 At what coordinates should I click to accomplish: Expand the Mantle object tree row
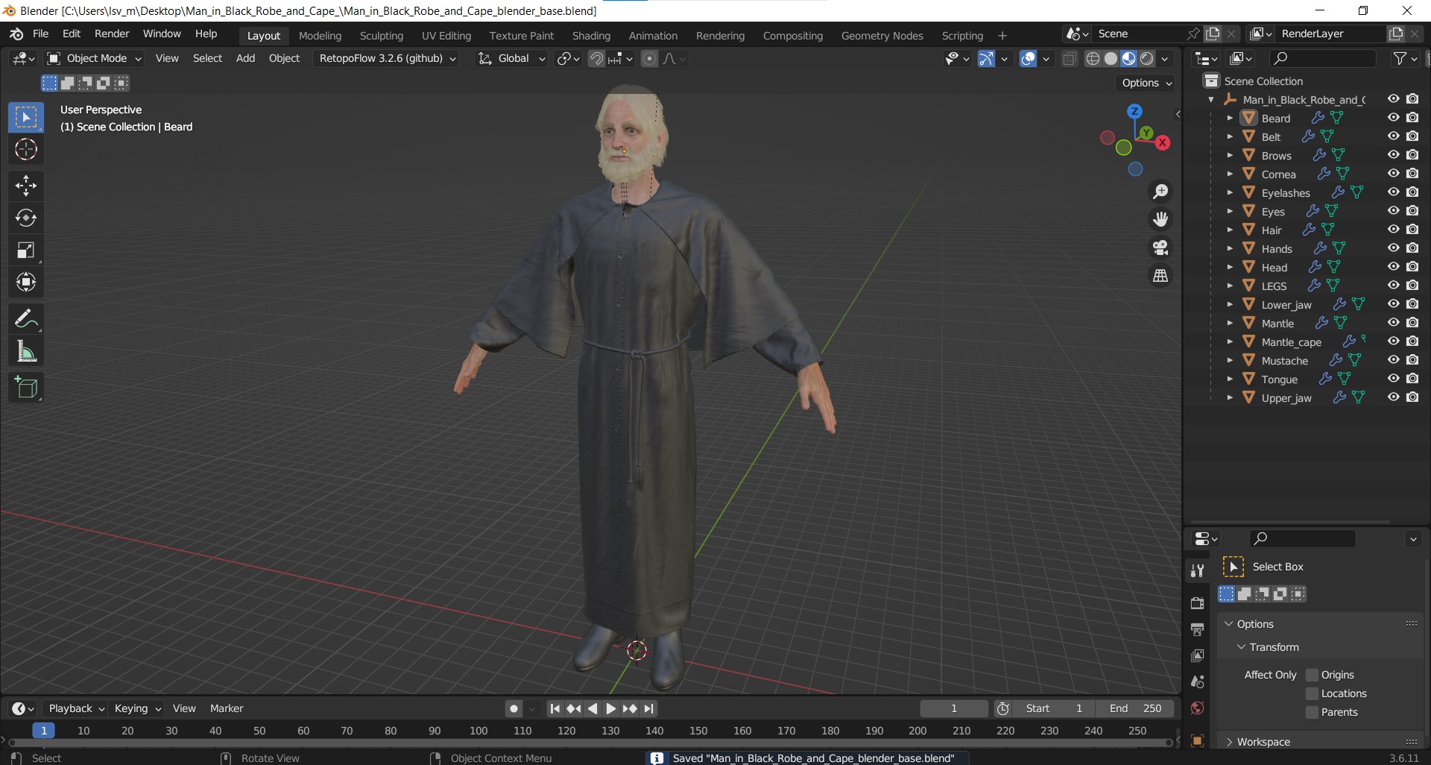tap(1230, 323)
